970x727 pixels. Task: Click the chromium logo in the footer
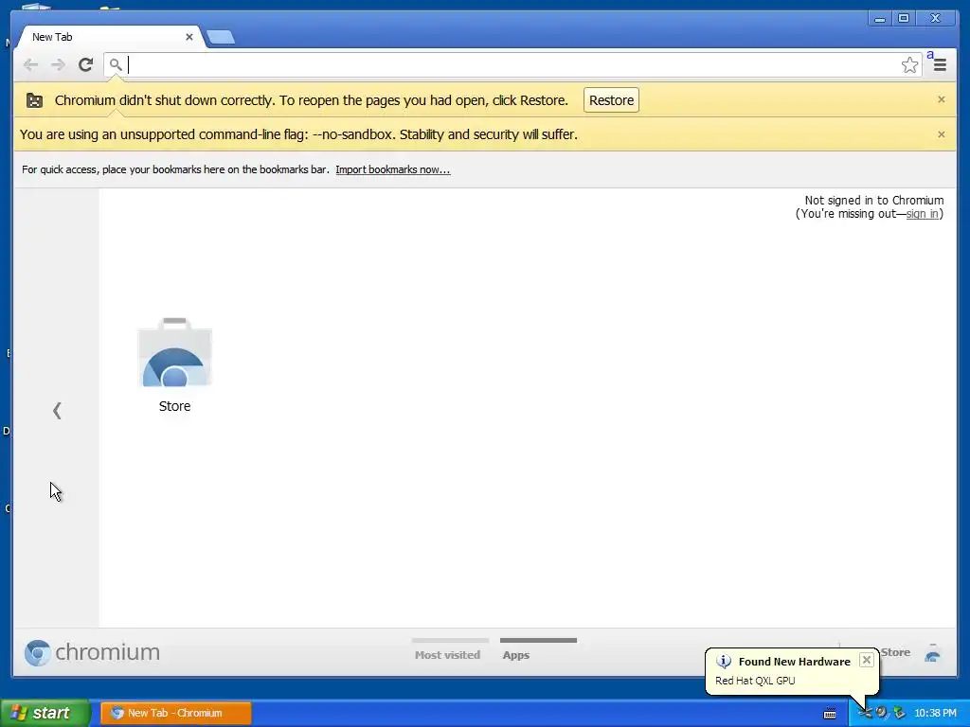[x=92, y=652]
